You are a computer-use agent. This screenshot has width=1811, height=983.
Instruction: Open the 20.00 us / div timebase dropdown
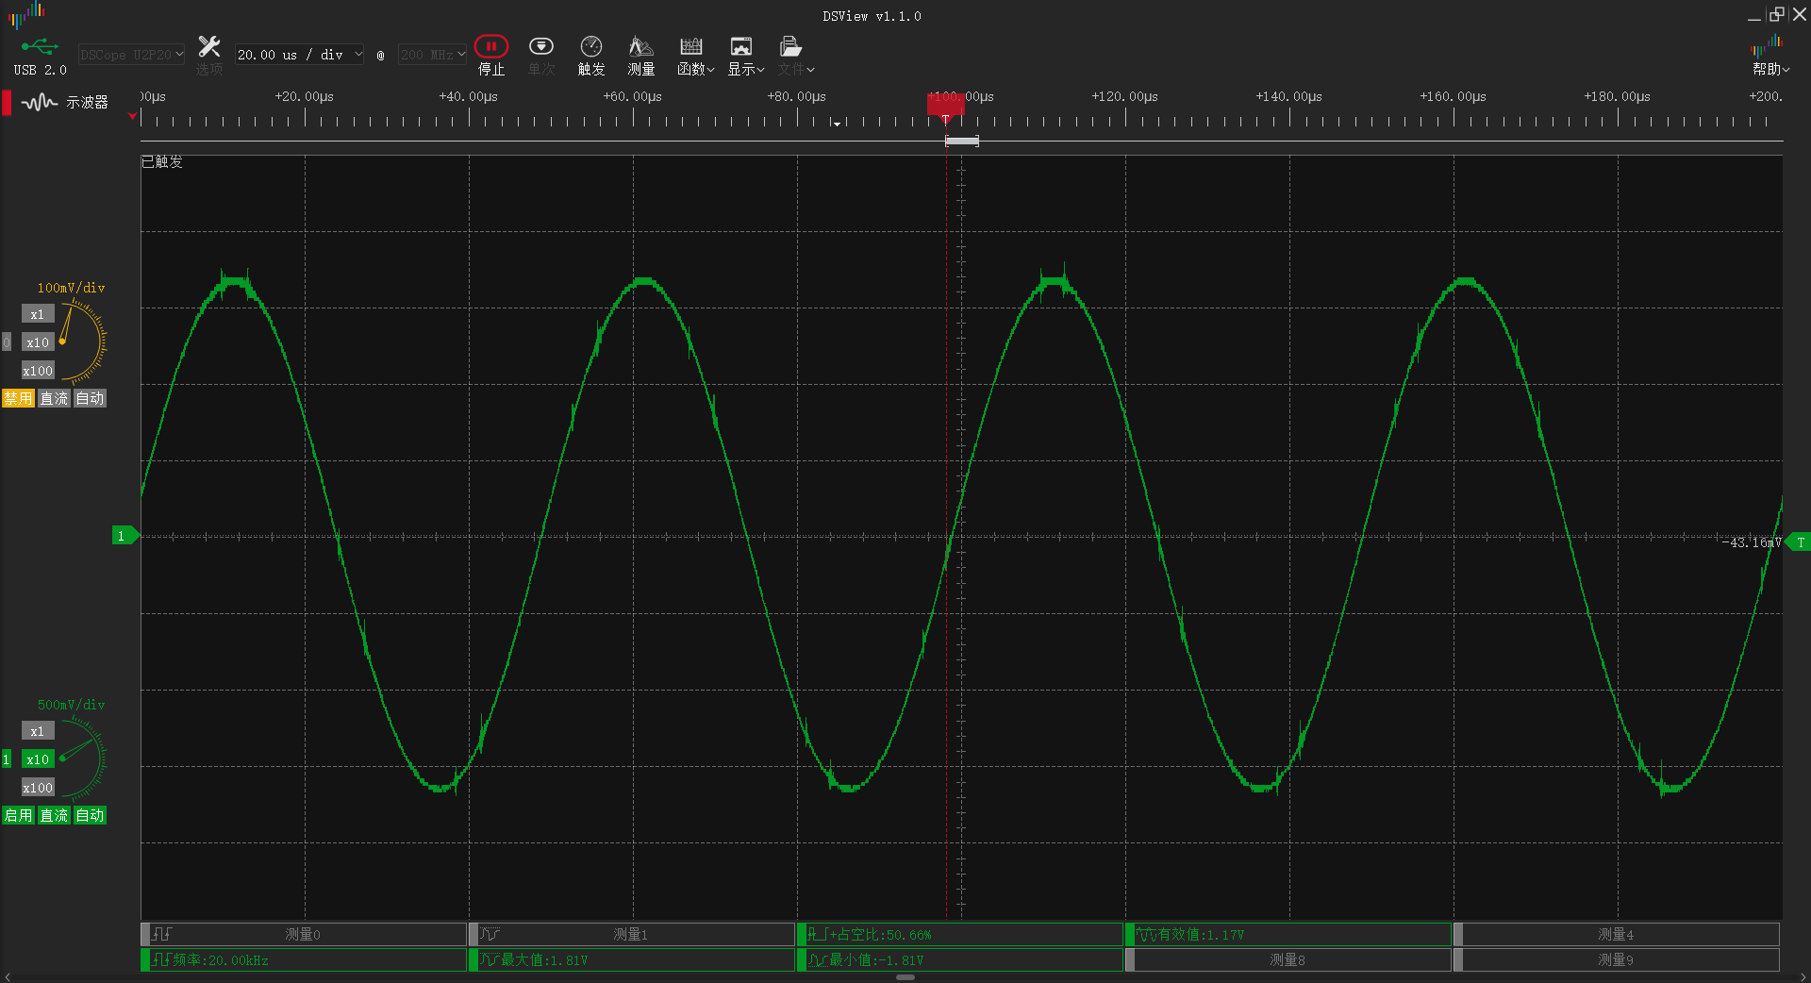coord(299,55)
